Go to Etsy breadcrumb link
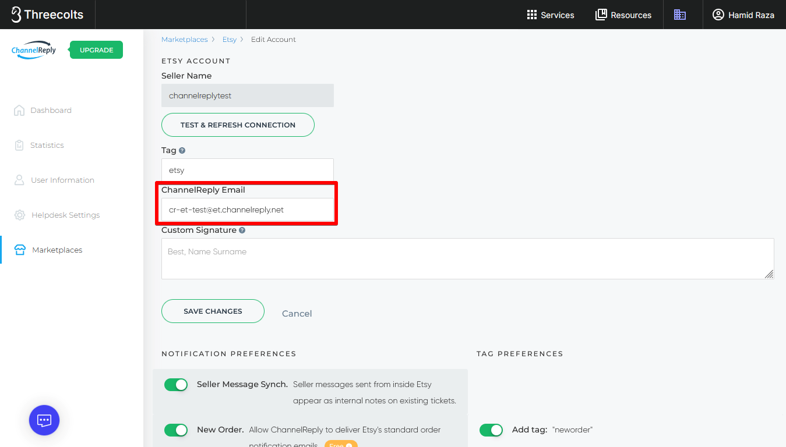The height and width of the screenshot is (447, 786). coord(230,40)
